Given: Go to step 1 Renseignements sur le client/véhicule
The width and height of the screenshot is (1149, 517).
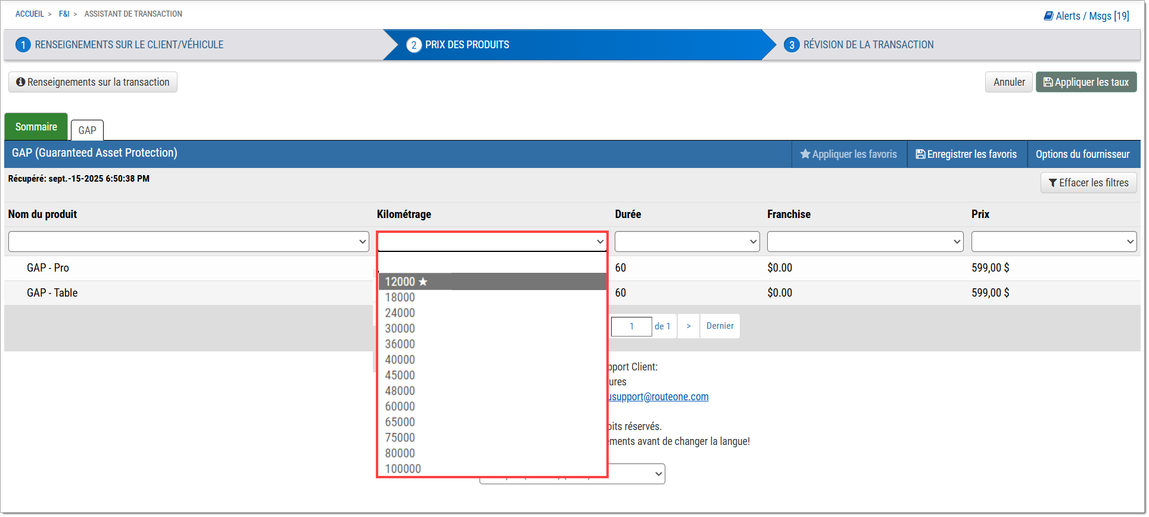Looking at the screenshot, I should pyautogui.click(x=129, y=45).
